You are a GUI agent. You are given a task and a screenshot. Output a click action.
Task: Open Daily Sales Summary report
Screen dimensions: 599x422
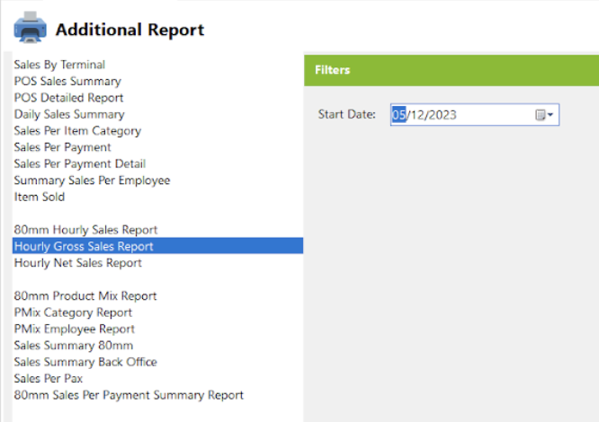tap(69, 114)
